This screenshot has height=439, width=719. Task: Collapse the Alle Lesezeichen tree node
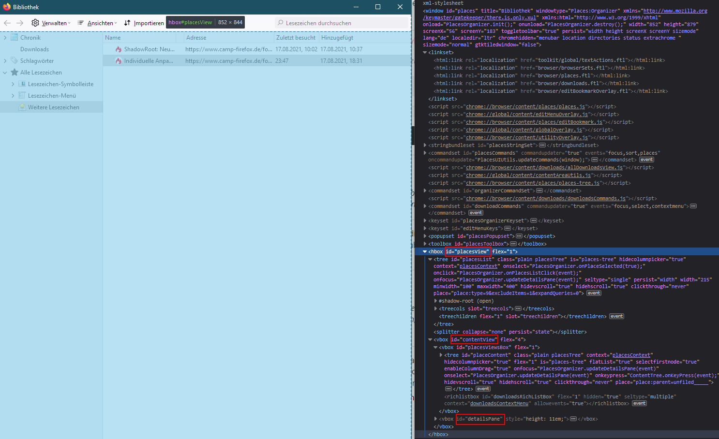point(5,73)
